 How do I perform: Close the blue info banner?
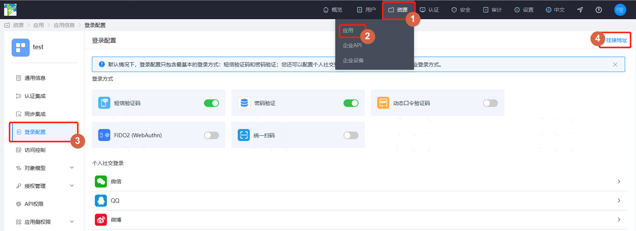coord(615,65)
